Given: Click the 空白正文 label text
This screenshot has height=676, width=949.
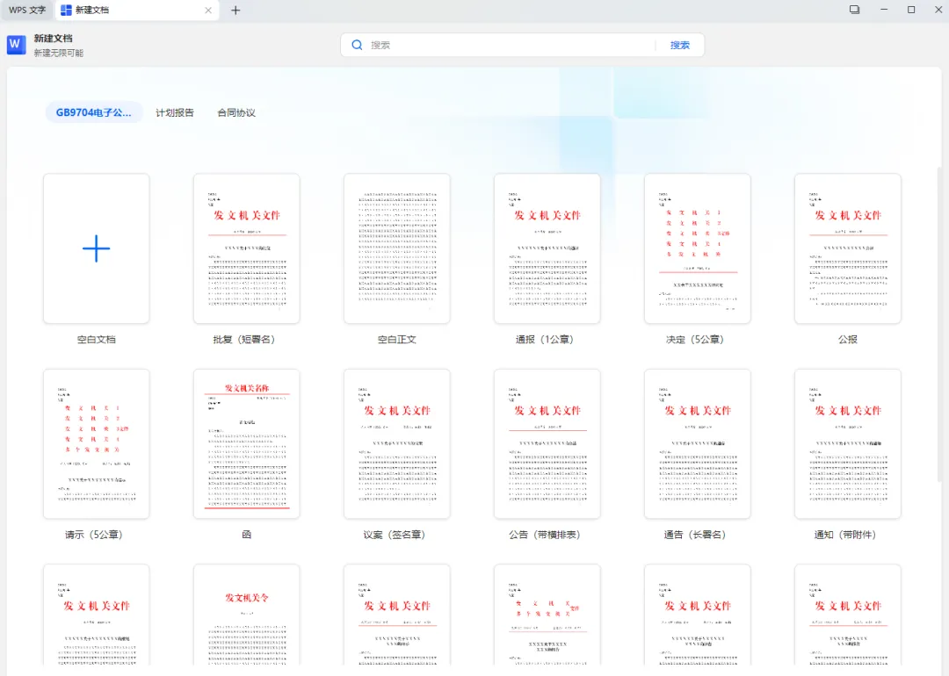Looking at the screenshot, I should coord(397,339).
